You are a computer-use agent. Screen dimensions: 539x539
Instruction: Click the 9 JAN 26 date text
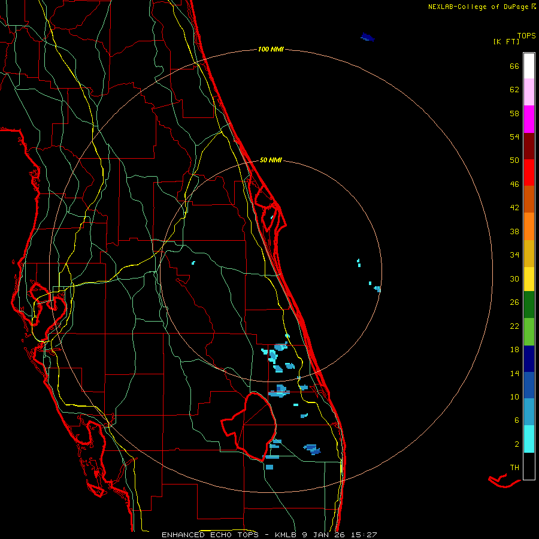(325, 535)
